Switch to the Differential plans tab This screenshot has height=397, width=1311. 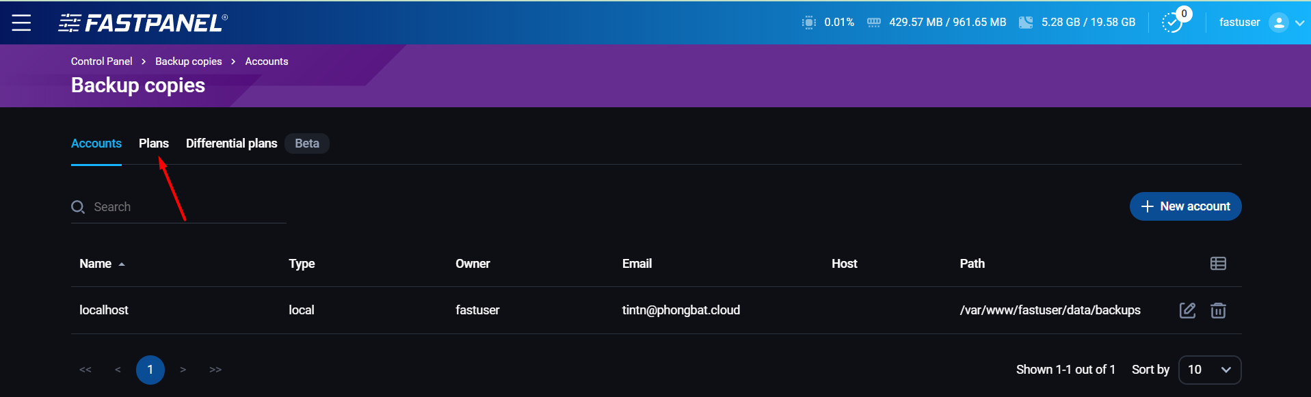231,143
